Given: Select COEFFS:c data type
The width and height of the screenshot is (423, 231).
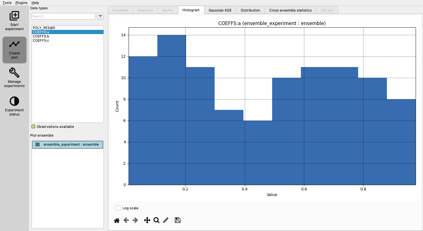Looking at the screenshot, I should (x=68, y=41).
